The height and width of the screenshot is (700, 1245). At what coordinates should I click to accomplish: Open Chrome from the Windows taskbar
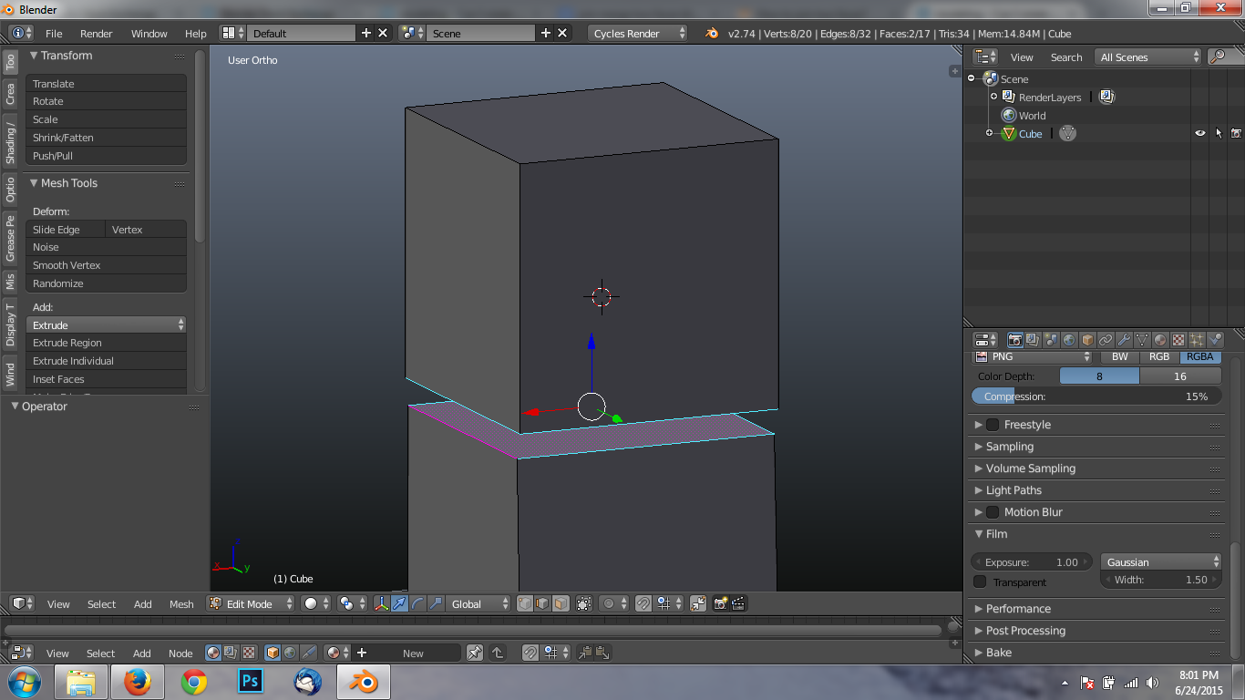[194, 682]
